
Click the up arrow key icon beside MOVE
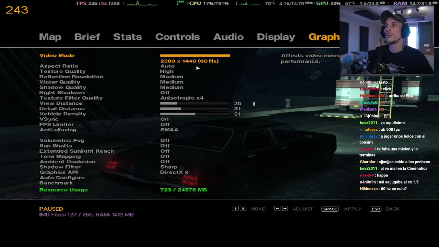[x=236, y=209]
